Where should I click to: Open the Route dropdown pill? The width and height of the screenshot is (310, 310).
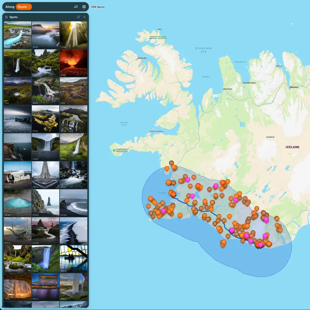[24, 7]
